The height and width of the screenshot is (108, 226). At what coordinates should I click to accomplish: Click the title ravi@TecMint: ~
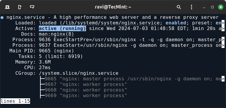click(113, 7)
